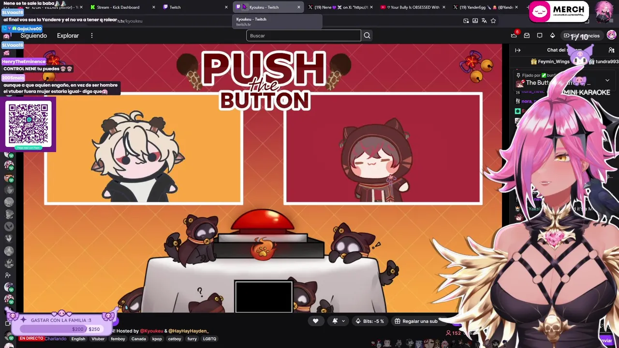This screenshot has width=619, height=348.
Task: Open the @HayHayHayden_ host link
Action: [189, 331]
